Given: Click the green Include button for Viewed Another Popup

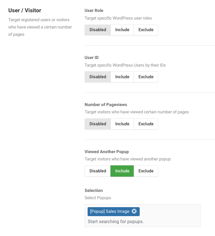Looking at the screenshot, I should point(122,171).
